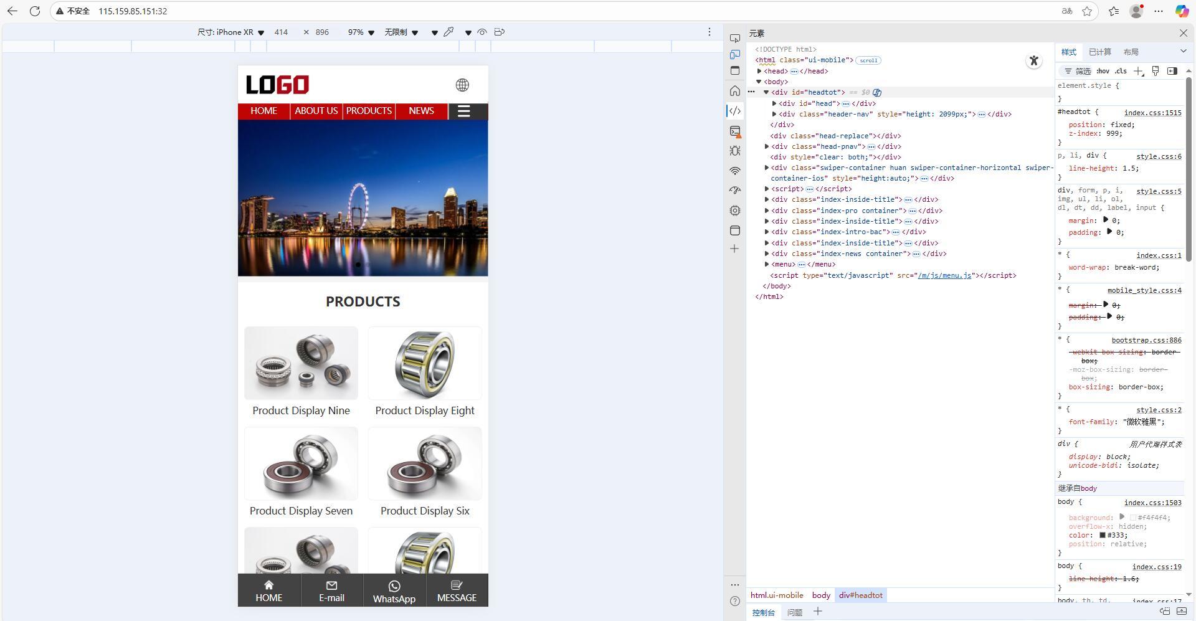Screen dimensions: 1196x621
Task: Open index.css:1515 source link
Action: coord(1152,113)
